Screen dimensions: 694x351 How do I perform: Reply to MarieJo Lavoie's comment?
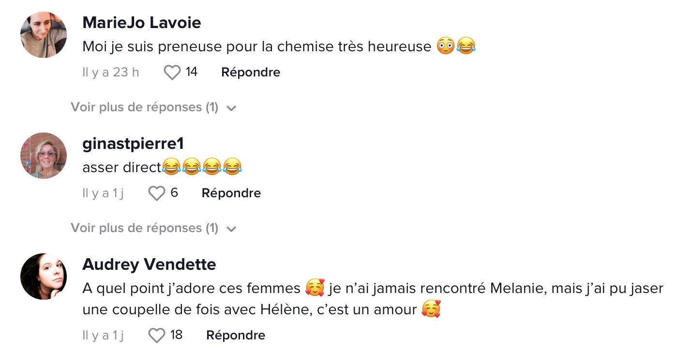tap(251, 73)
